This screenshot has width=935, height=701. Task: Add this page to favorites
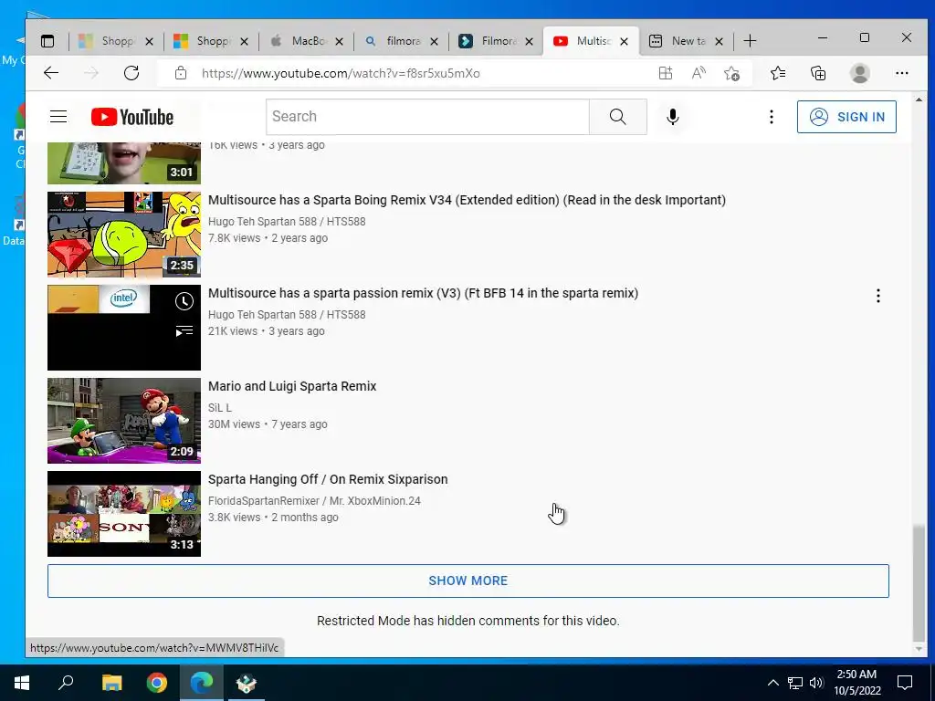click(731, 73)
